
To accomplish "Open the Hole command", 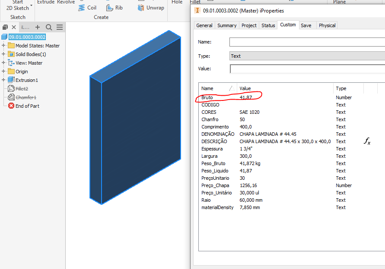I will pyautogui.click(x=177, y=2).
